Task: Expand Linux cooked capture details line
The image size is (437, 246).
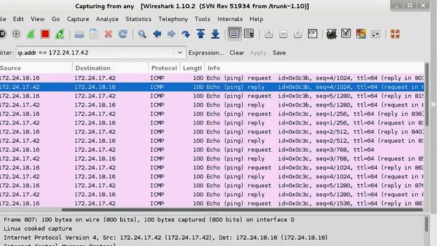Action: click(x=38, y=229)
